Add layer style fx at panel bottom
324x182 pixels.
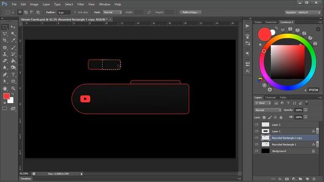coord(280,179)
